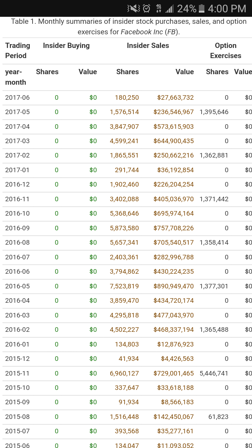Select the 2016-02 row label
252x448 pixels.
[17, 330]
